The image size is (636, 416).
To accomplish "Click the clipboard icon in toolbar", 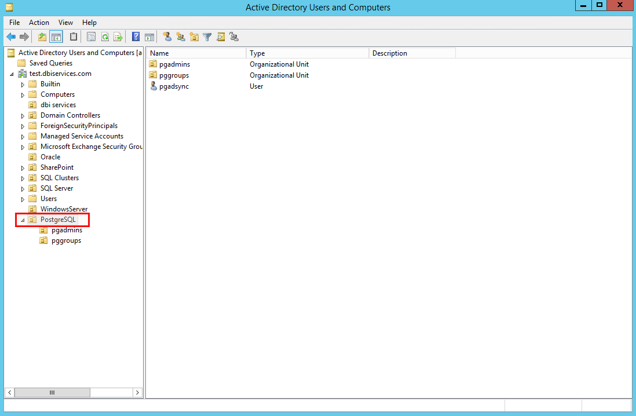I will (x=74, y=37).
